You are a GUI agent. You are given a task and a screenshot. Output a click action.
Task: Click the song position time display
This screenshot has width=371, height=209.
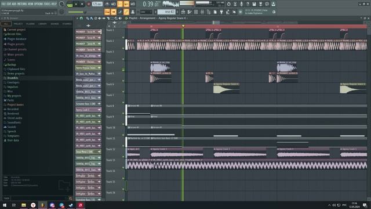pos(151,4)
